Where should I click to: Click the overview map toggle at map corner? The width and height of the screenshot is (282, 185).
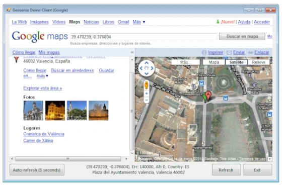click(270, 159)
